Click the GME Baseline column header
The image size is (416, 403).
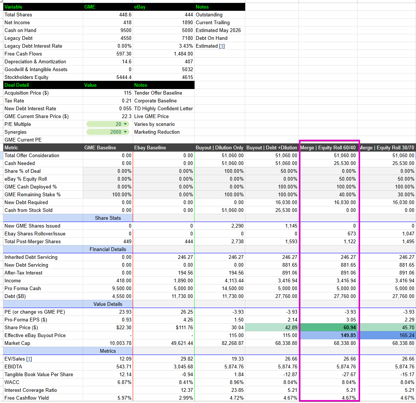pyautogui.click(x=108, y=147)
